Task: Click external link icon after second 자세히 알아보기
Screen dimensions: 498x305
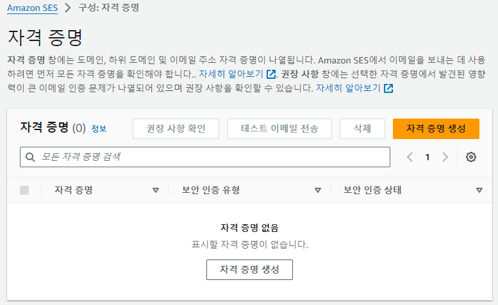Action: click(388, 88)
